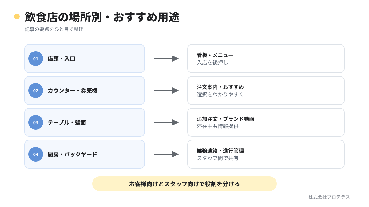Select the 店頭・入口 card
Image resolution: width=369 pixels, height=207 pixels.
tap(85, 59)
